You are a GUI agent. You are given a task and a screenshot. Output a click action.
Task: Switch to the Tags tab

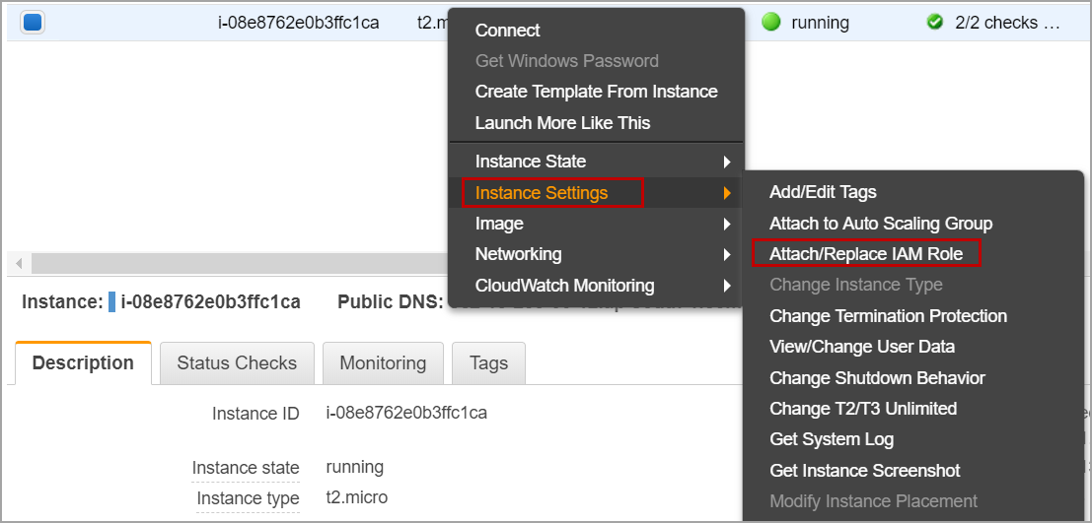pyautogui.click(x=488, y=363)
